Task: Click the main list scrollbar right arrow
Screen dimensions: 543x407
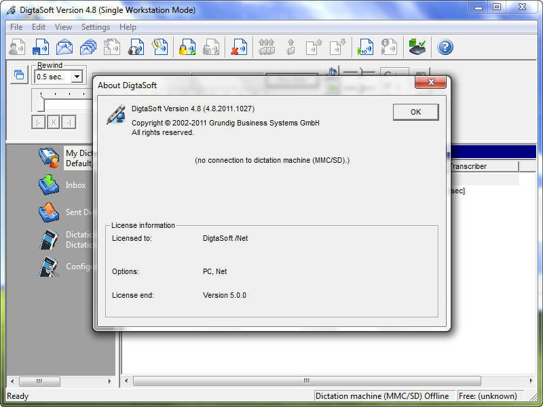Action: click(531, 381)
